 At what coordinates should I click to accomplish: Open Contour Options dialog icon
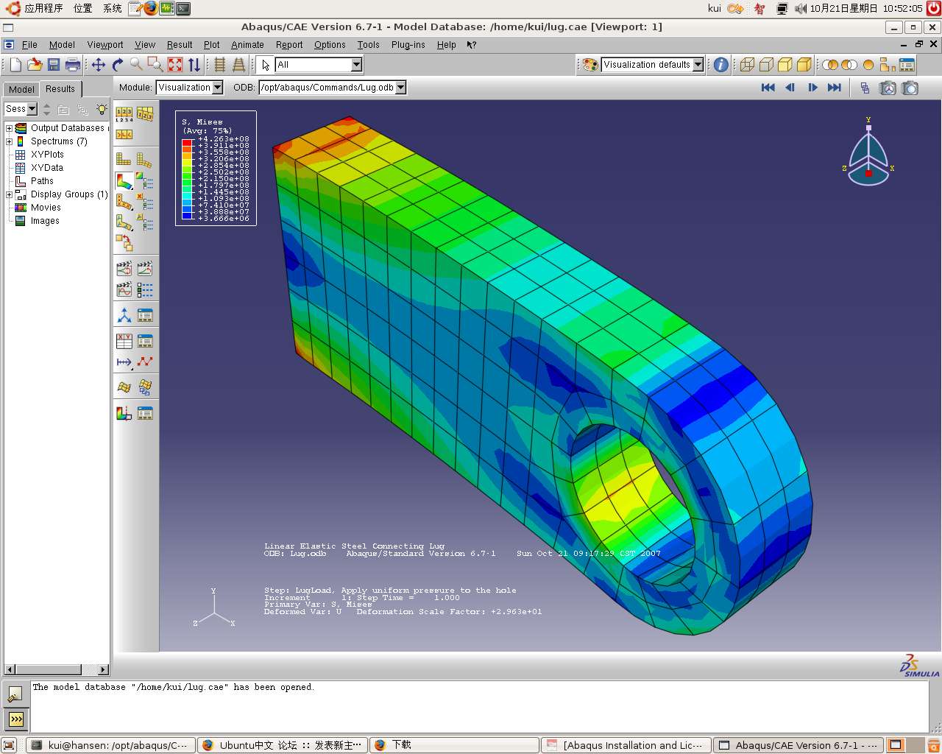[x=145, y=180]
